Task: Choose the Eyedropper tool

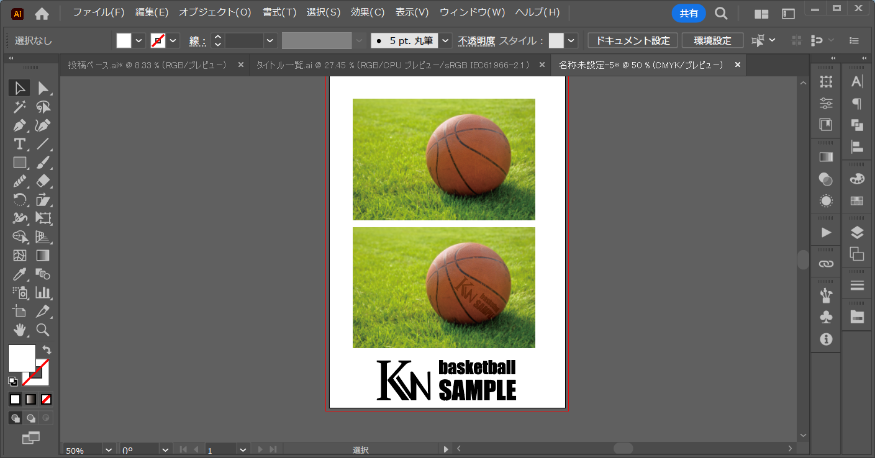Action: 20,274
